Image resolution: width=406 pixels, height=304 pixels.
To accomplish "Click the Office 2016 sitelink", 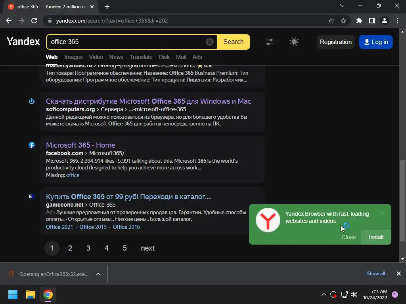I will coord(126,227).
